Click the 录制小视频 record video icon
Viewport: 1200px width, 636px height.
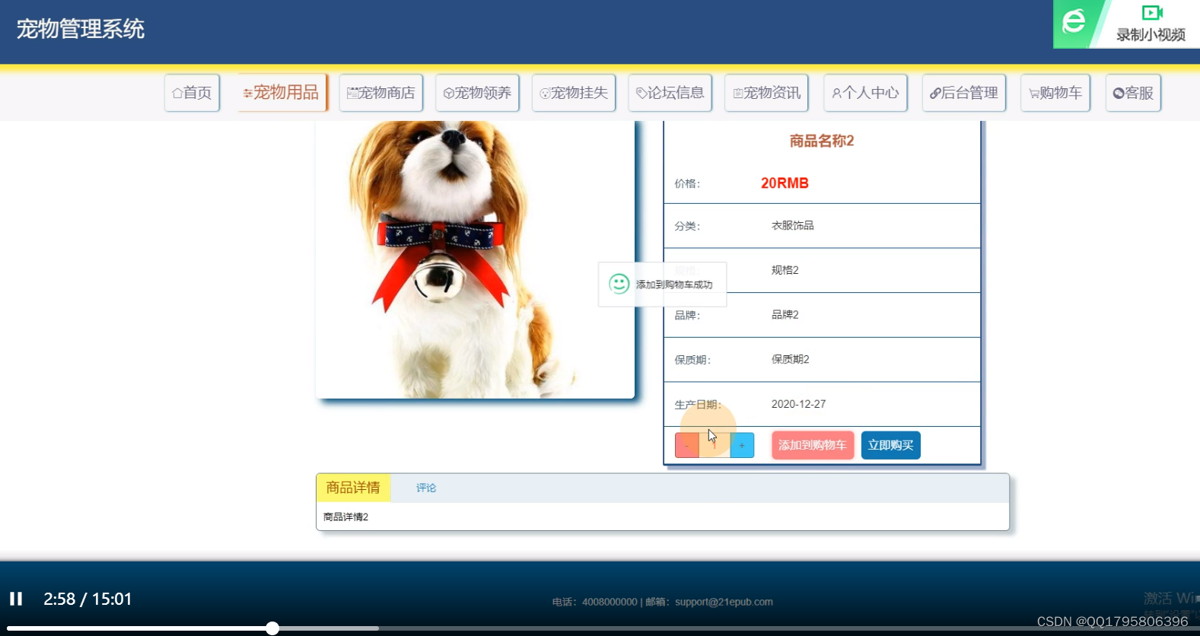coord(1151,24)
